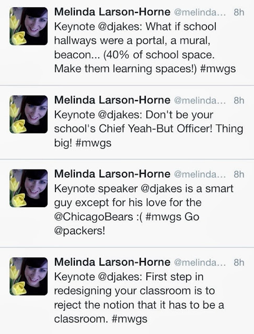Open #mwgs hashtag after classroom.
The width and height of the screenshot is (254, 334).
tap(130, 319)
